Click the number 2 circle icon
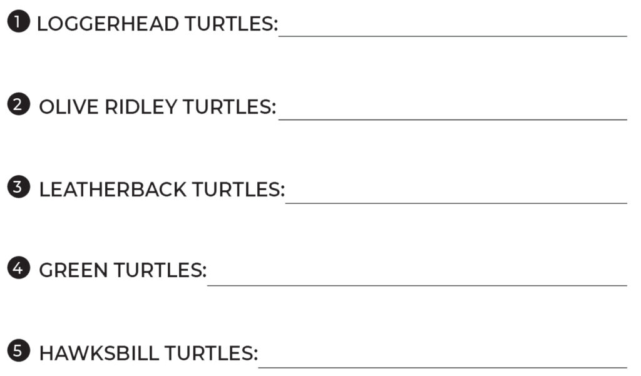641x376 pixels. [18, 104]
